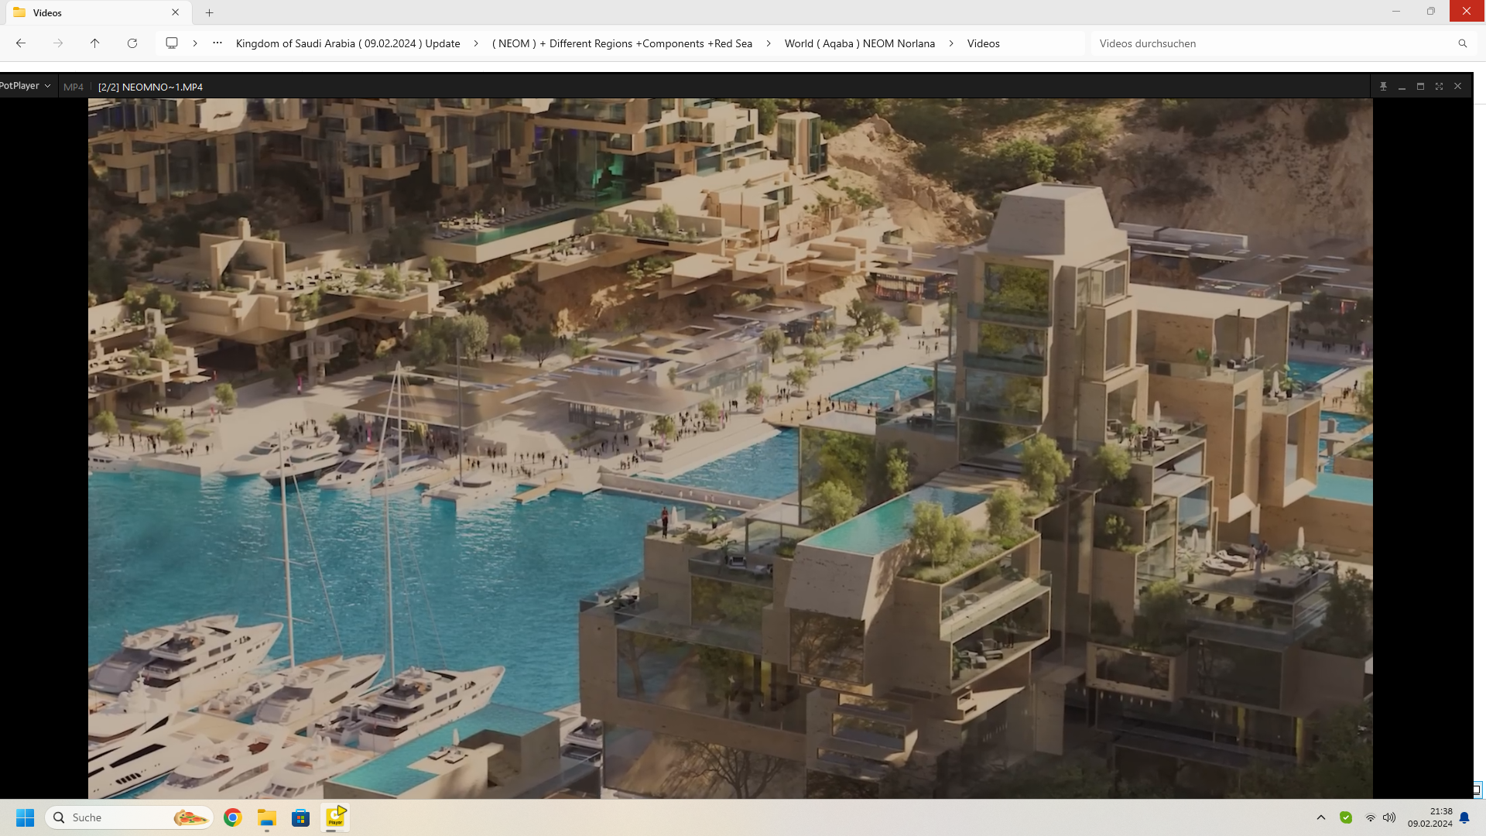This screenshot has height=836, width=1486.
Task: Expand chevron after NEOM Norlana breadcrumb
Action: click(951, 43)
